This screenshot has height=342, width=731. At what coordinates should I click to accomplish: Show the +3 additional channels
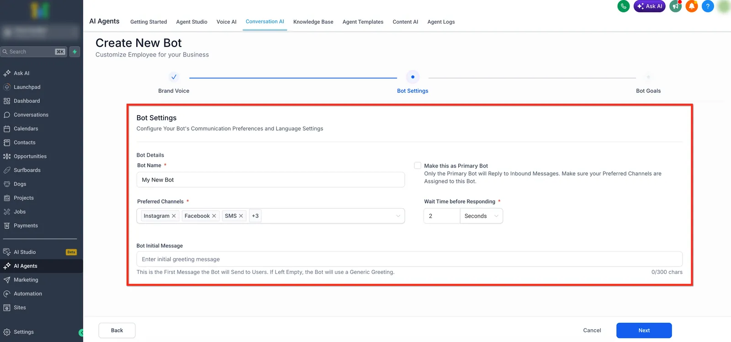pyautogui.click(x=255, y=216)
